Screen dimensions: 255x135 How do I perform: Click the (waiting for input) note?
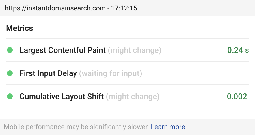coord(111,73)
